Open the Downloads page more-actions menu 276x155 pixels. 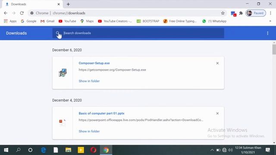click(267, 33)
